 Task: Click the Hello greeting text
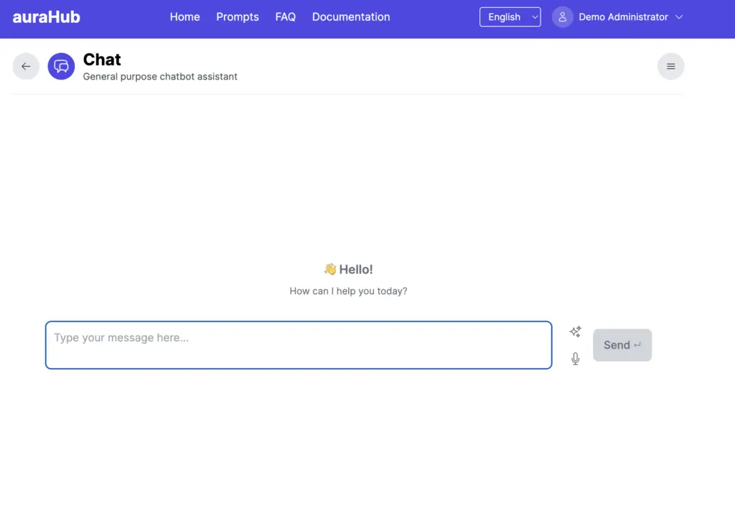coord(348,269)
